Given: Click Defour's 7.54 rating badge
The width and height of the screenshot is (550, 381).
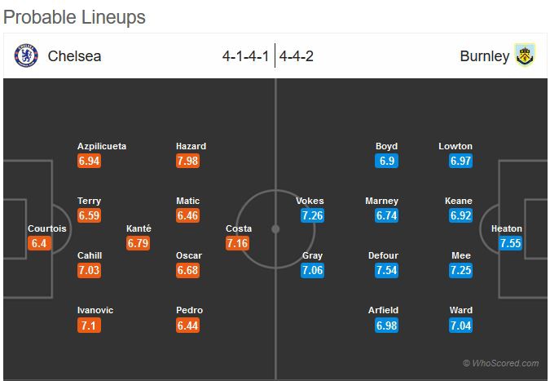Looking at the screenshot, I should click(386, 270).
